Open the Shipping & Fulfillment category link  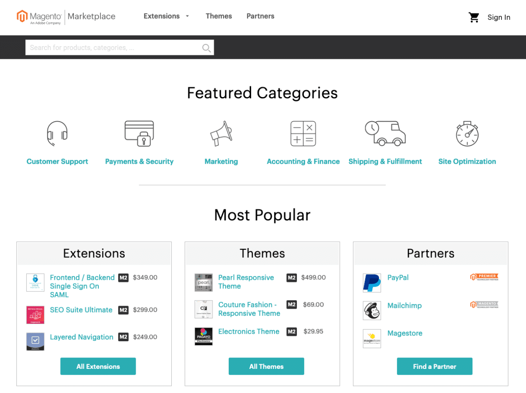[x=385, y=162]
